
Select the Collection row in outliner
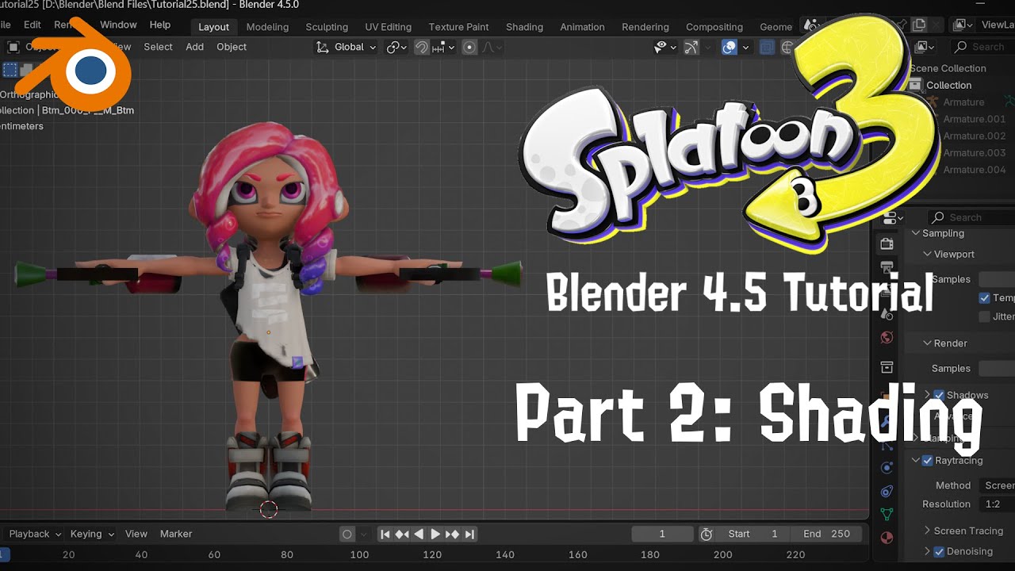(948, 85)
